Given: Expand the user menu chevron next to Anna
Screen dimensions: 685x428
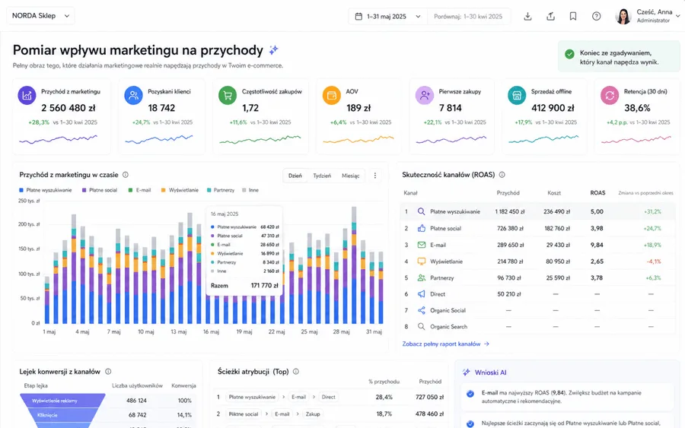Looking at the screenshot, I should point(678,16).
